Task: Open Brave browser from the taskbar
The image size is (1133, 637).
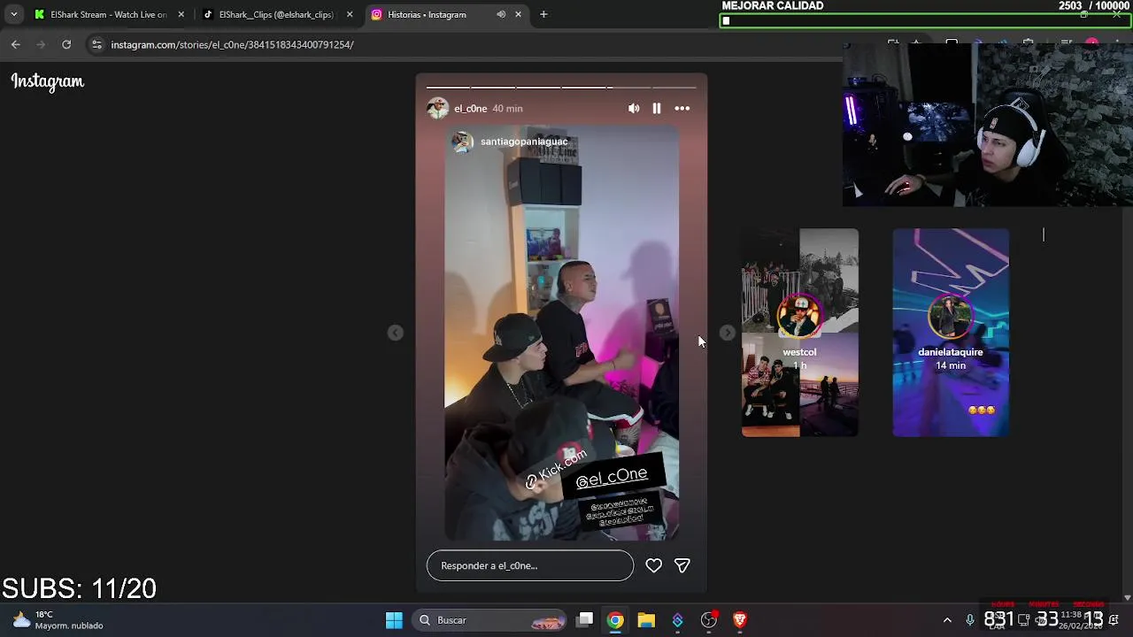Action: tap(740, 620)
